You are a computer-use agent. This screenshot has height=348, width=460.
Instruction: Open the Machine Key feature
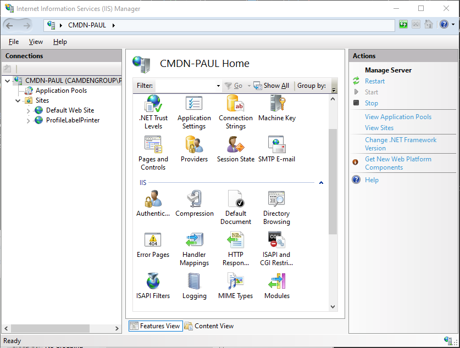click(x=276, y=108)
